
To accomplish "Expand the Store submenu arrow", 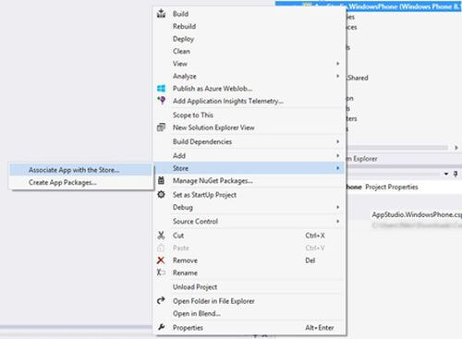I will [x=338, y=168].
